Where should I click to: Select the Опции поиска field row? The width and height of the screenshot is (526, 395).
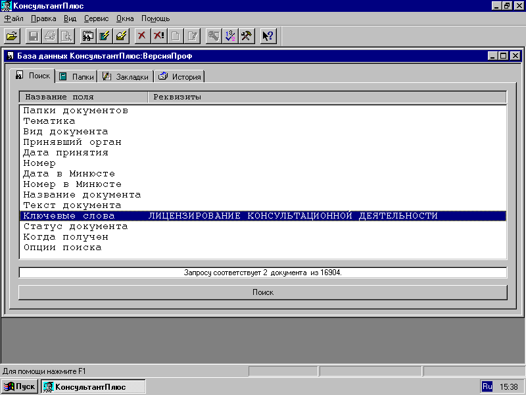(x=263, y=248)
